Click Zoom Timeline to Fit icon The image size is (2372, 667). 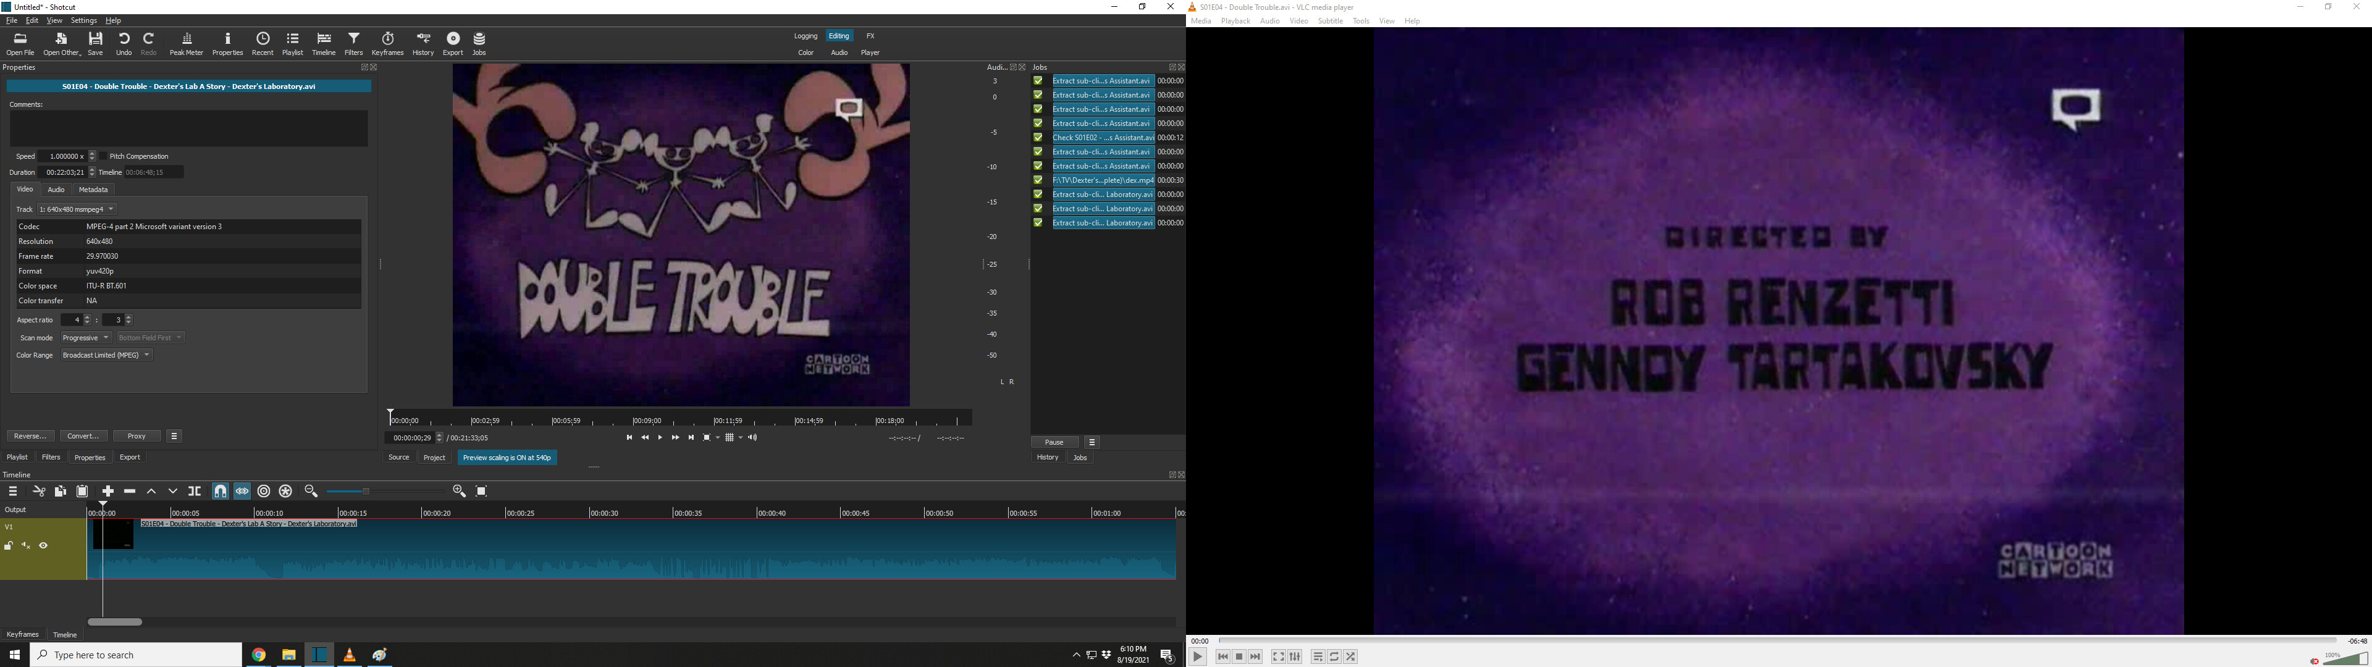(x=482, y=491)
